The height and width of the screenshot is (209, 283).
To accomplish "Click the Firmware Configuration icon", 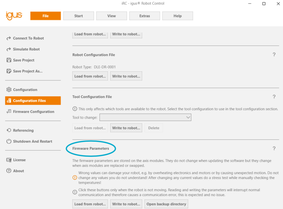I will 8,111.
